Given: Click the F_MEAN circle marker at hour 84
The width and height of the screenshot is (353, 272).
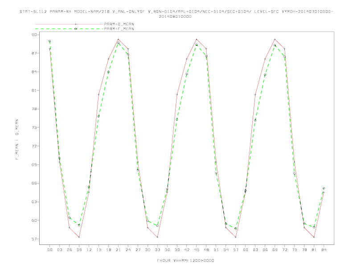Looking at the screenshot, I should click(x=324, y=188).
